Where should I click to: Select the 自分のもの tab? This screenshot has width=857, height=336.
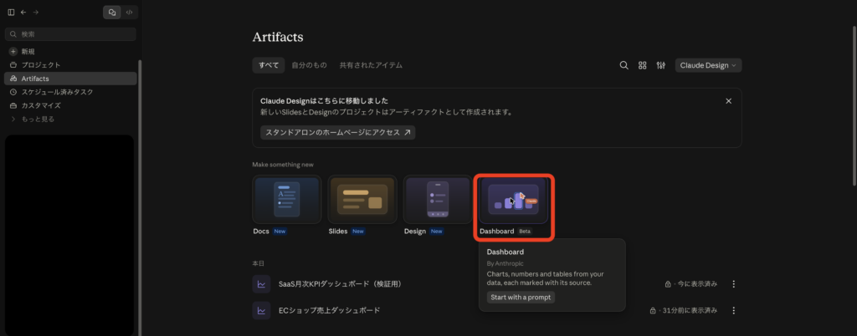pyautogui.click(x=309, y=65)
